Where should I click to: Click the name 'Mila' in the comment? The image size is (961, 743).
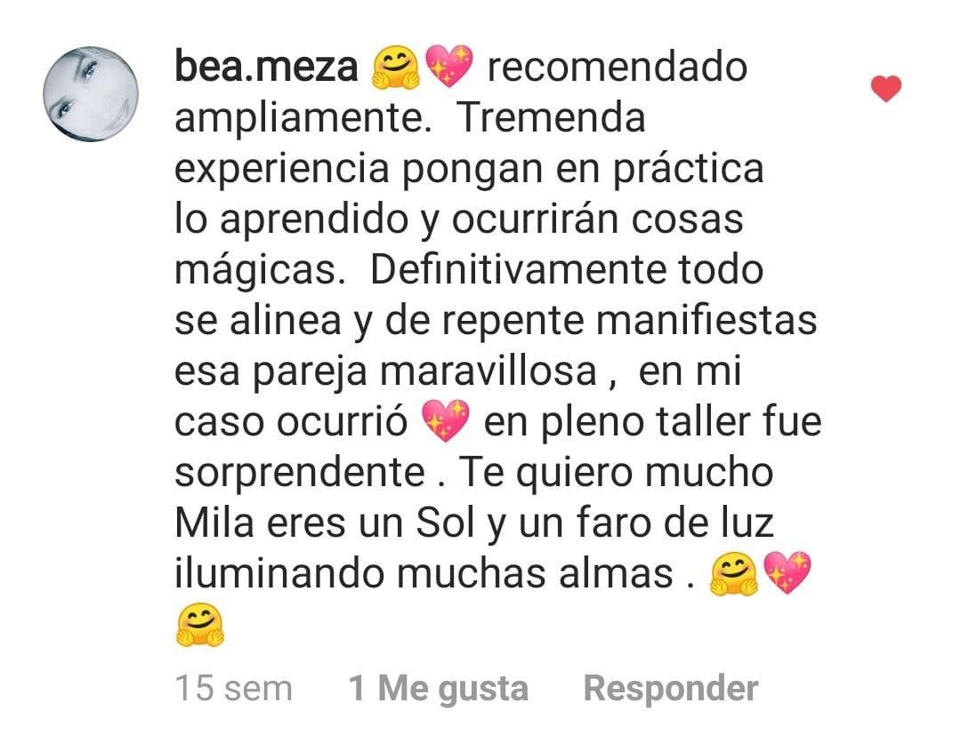[214, 523]
